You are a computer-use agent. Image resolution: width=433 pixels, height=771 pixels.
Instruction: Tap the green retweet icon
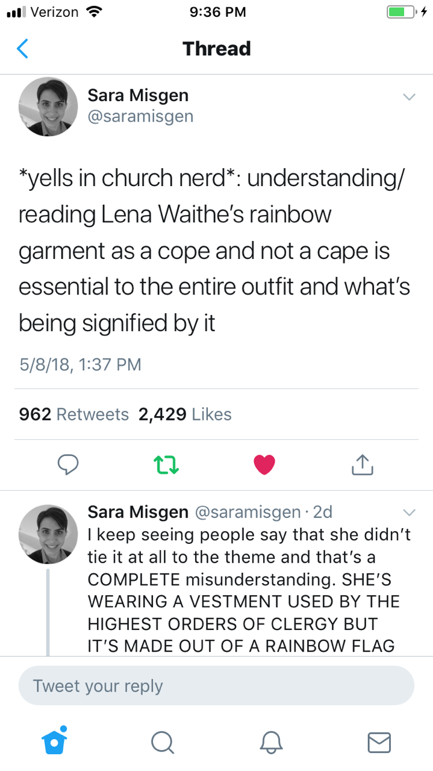tap(163, 463)
